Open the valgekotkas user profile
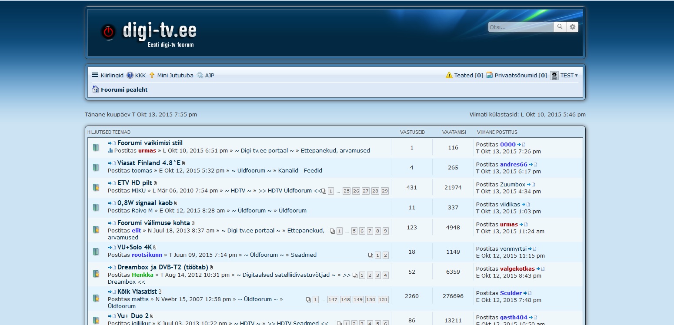The width and height of the screenshot is (674, 325). pyautogui.click(x=517, y=269)
